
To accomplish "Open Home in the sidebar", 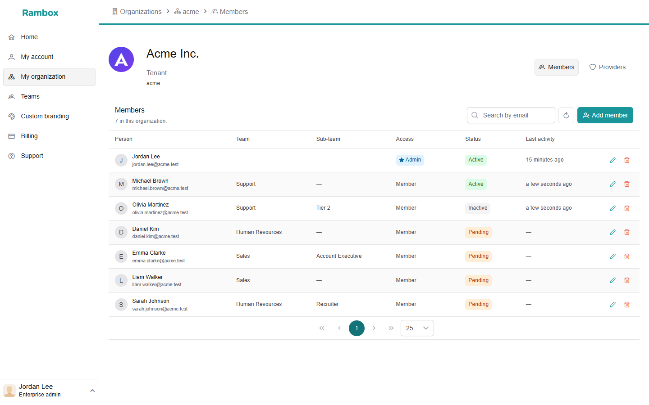I will [49, 37].
